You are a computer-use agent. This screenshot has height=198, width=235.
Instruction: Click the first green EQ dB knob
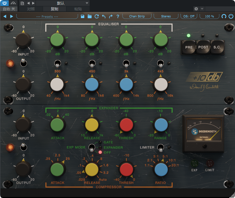point(57,40)
